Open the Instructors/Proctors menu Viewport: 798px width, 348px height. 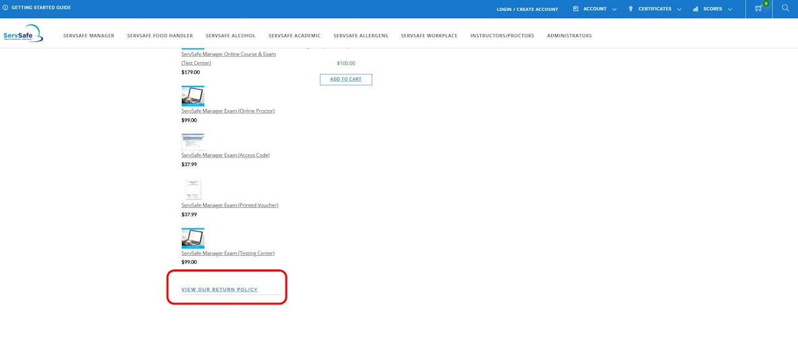pyautogui.click(x=502, y=35)
